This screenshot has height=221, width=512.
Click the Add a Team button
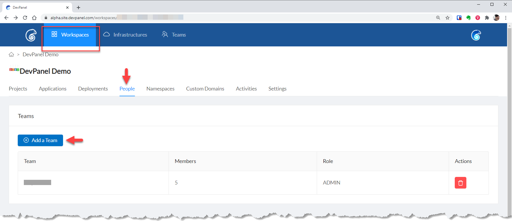[40, 140]
